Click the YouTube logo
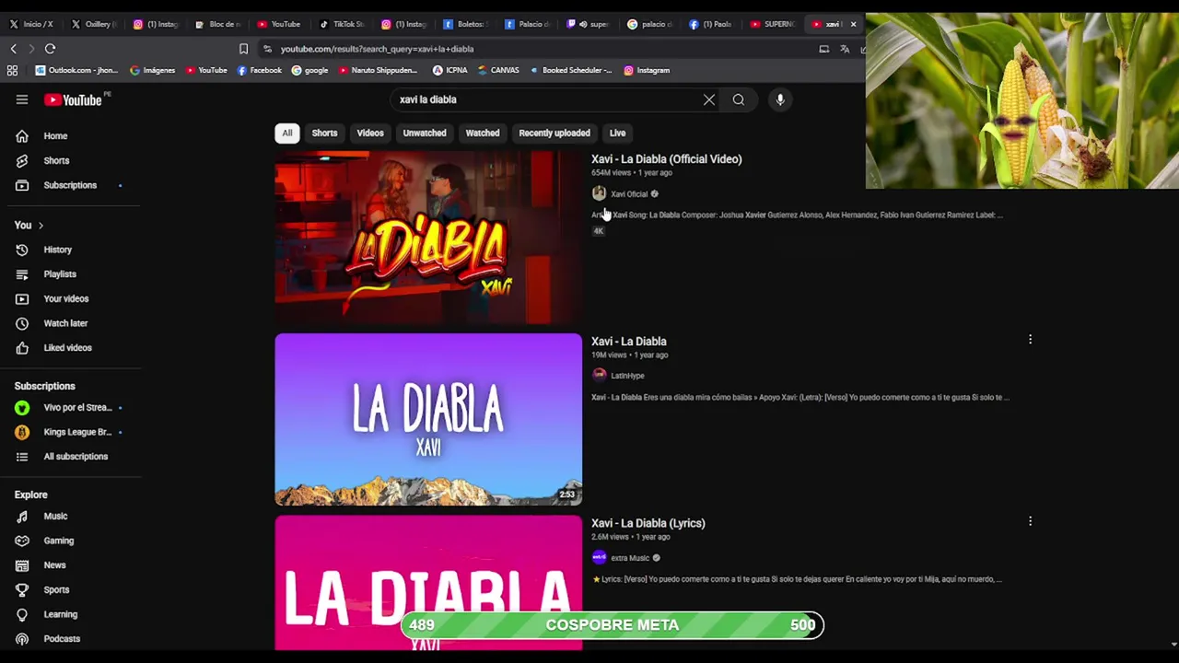The height and width of the screenshot is (663, 1179). click(73, 99)
